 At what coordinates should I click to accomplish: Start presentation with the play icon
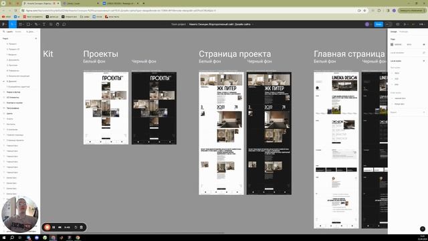(405, 24)
